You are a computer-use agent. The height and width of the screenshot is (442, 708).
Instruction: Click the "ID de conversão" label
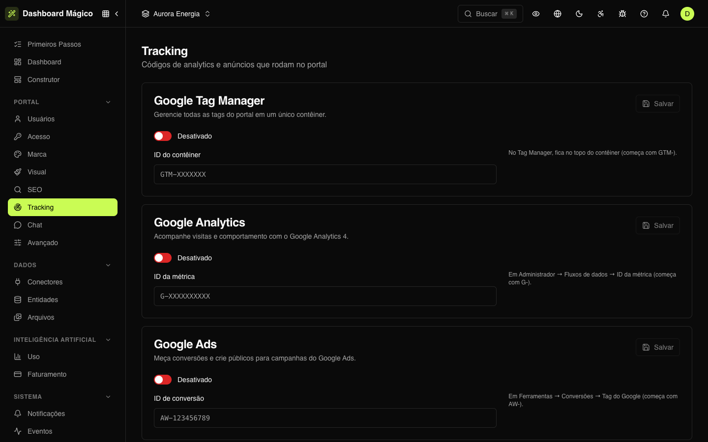click(179, 398)
